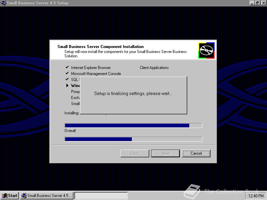Click the Cancel button
The height and width of the screenshot is (200, 267).
pyautogui.click(x=196, y=153)
